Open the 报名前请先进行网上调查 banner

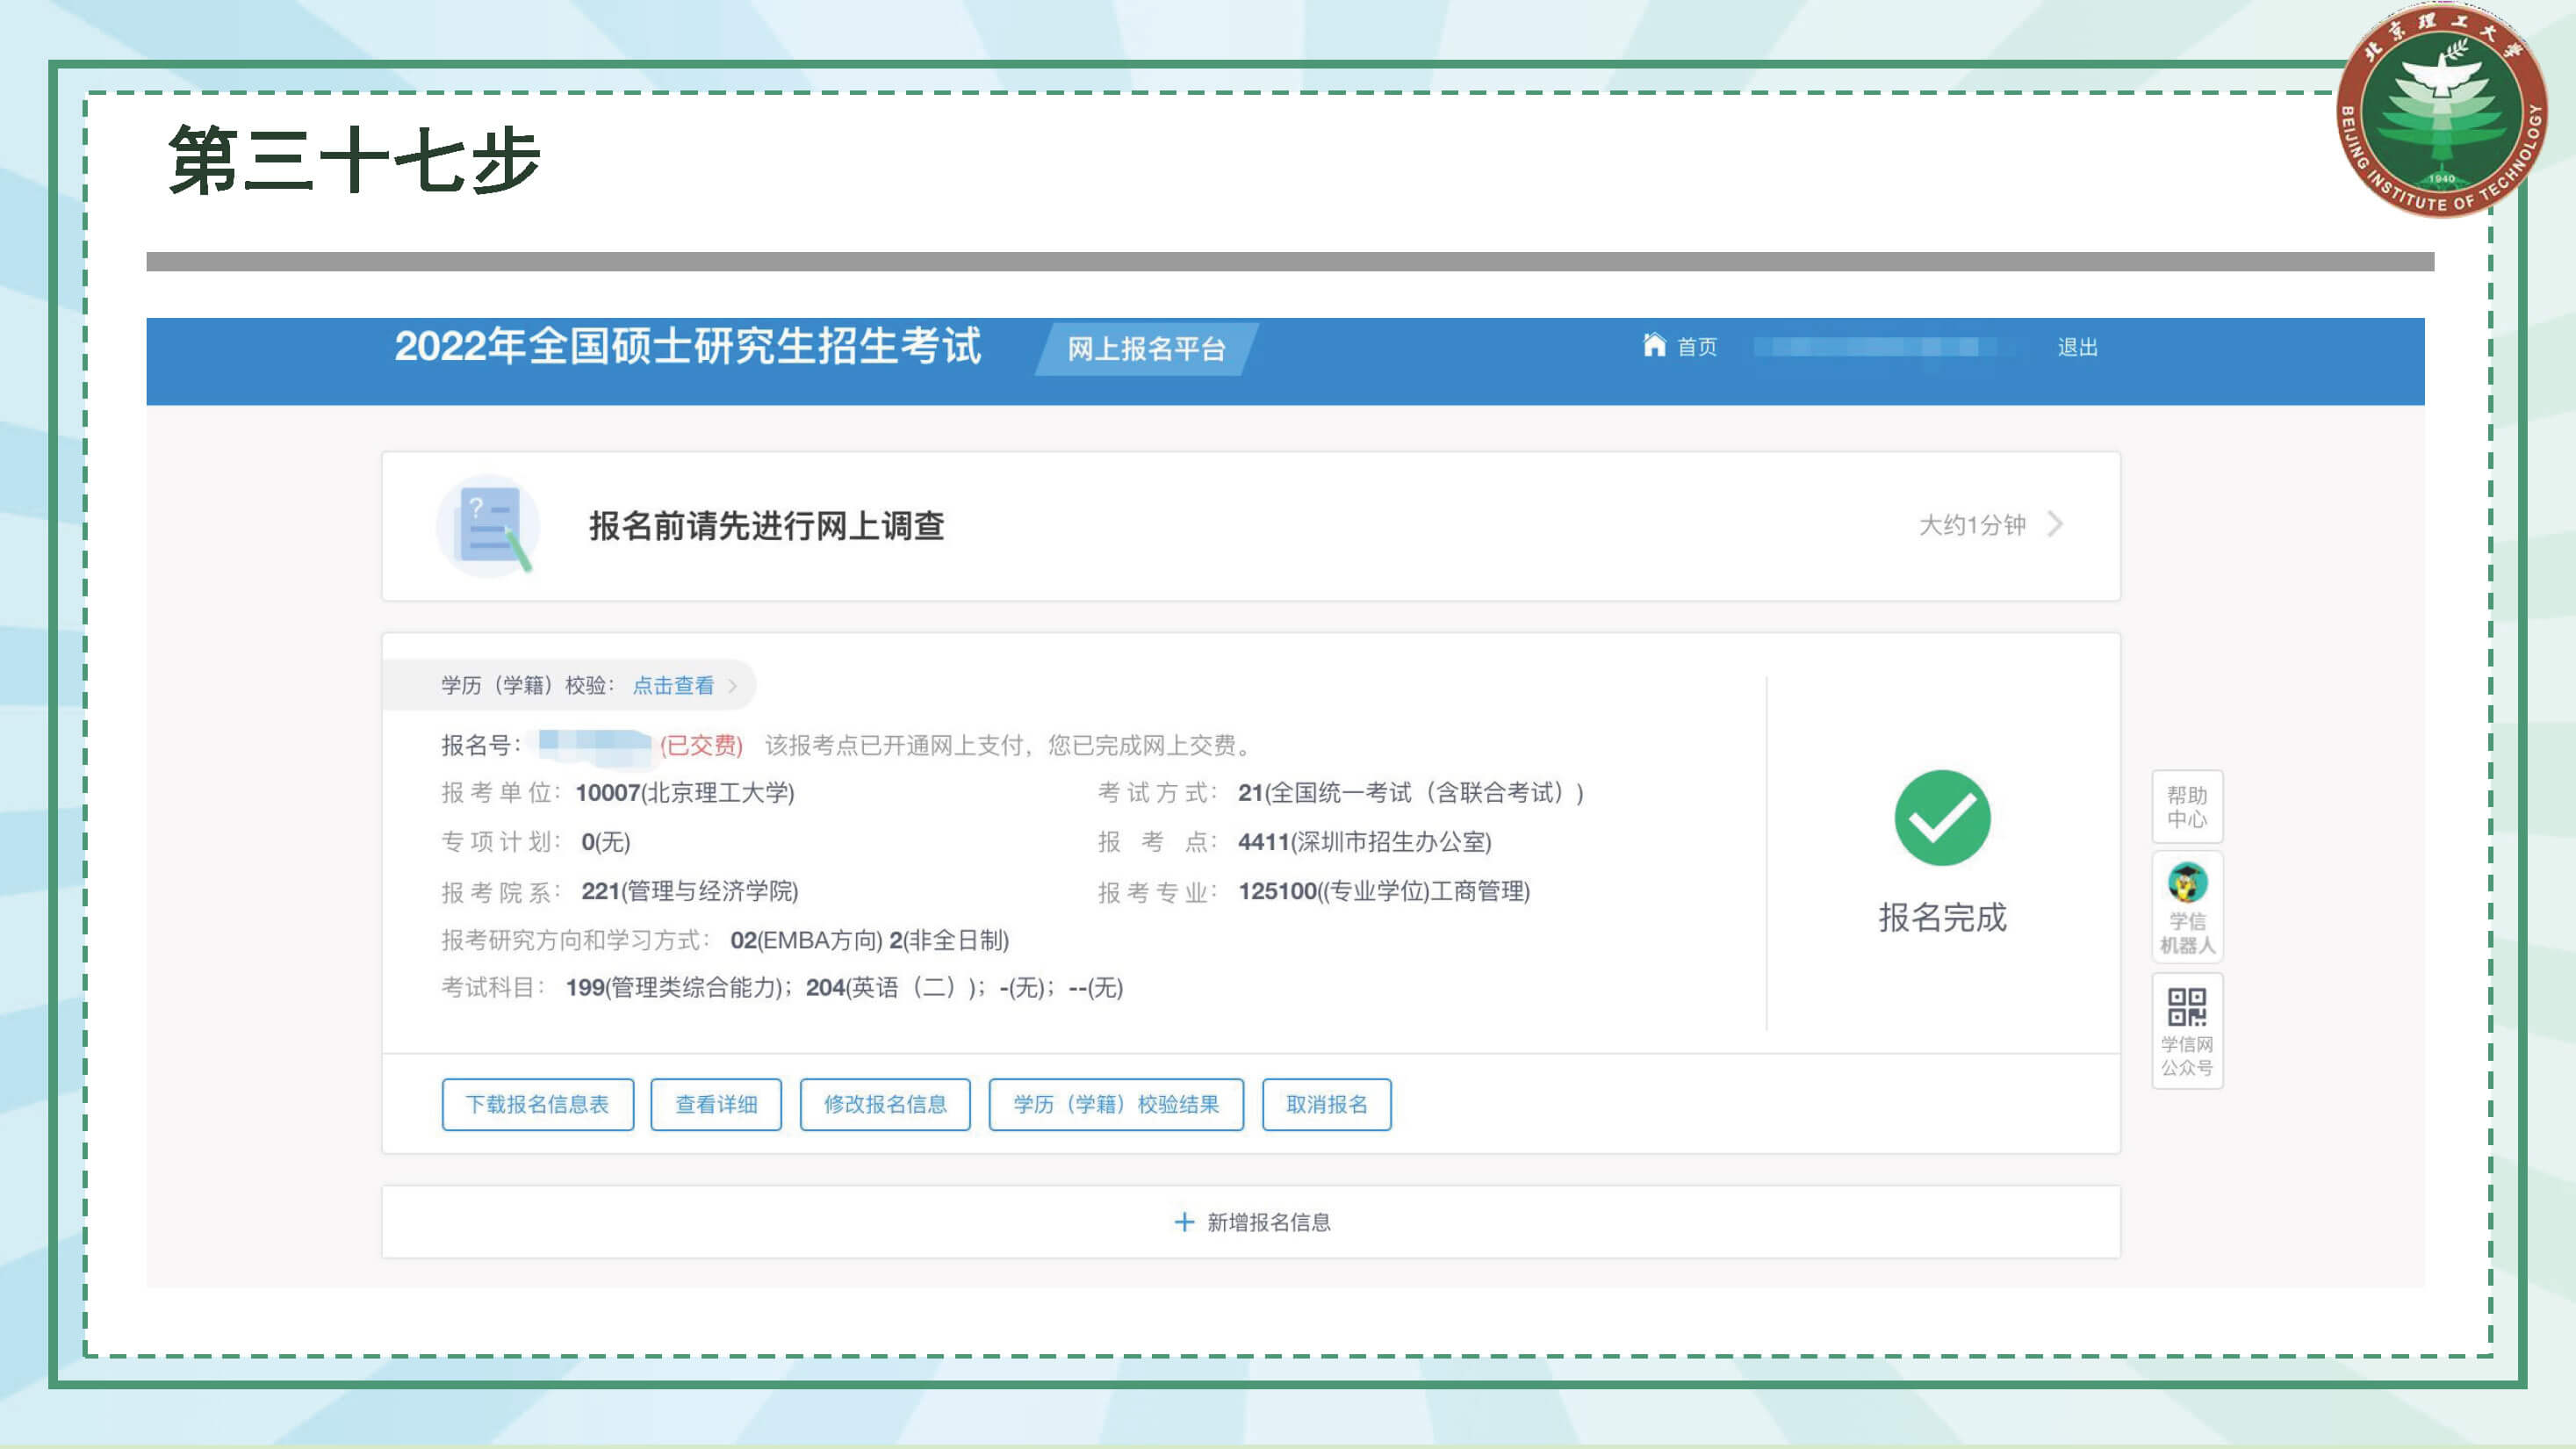click(x=766, y=526)
